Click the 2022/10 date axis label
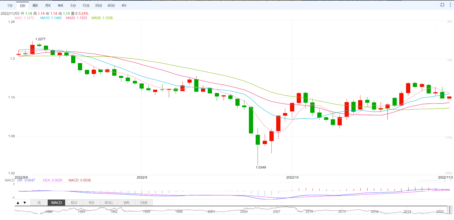 [x=292, y=177]
